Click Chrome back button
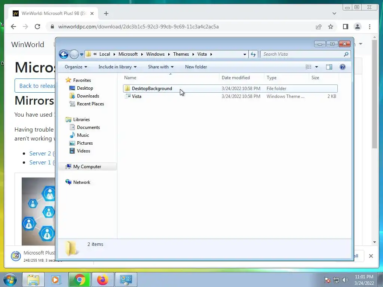 tap(13, 27)
